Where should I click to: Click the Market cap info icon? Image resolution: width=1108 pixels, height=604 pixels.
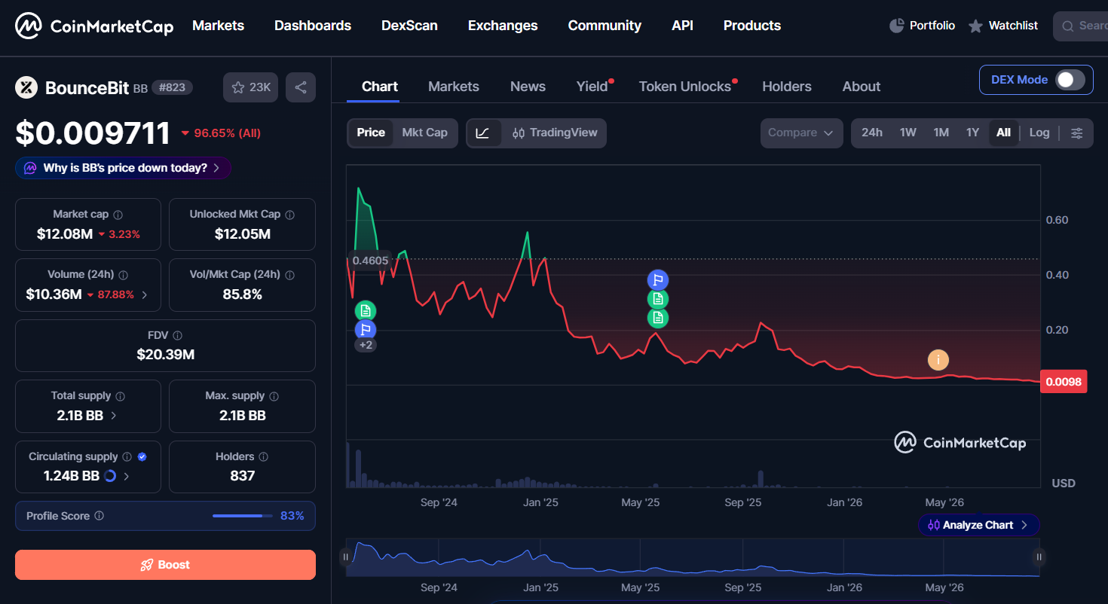pyautogui.click(x=118, y=215)
